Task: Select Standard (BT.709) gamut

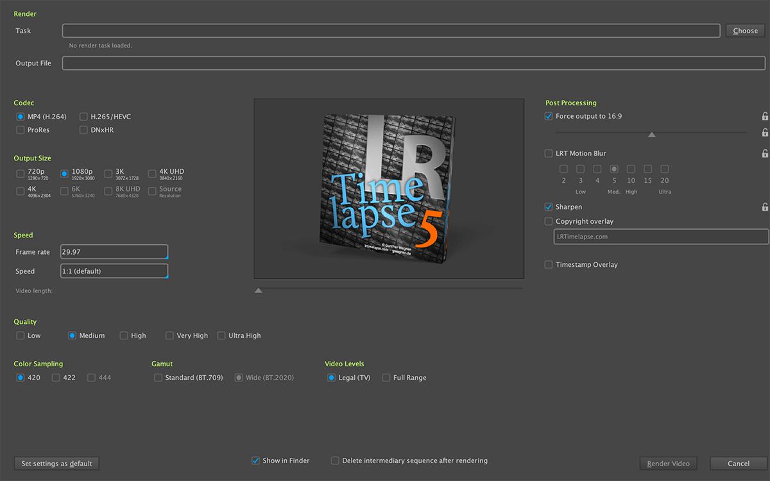Action: (x=158, y=378)
